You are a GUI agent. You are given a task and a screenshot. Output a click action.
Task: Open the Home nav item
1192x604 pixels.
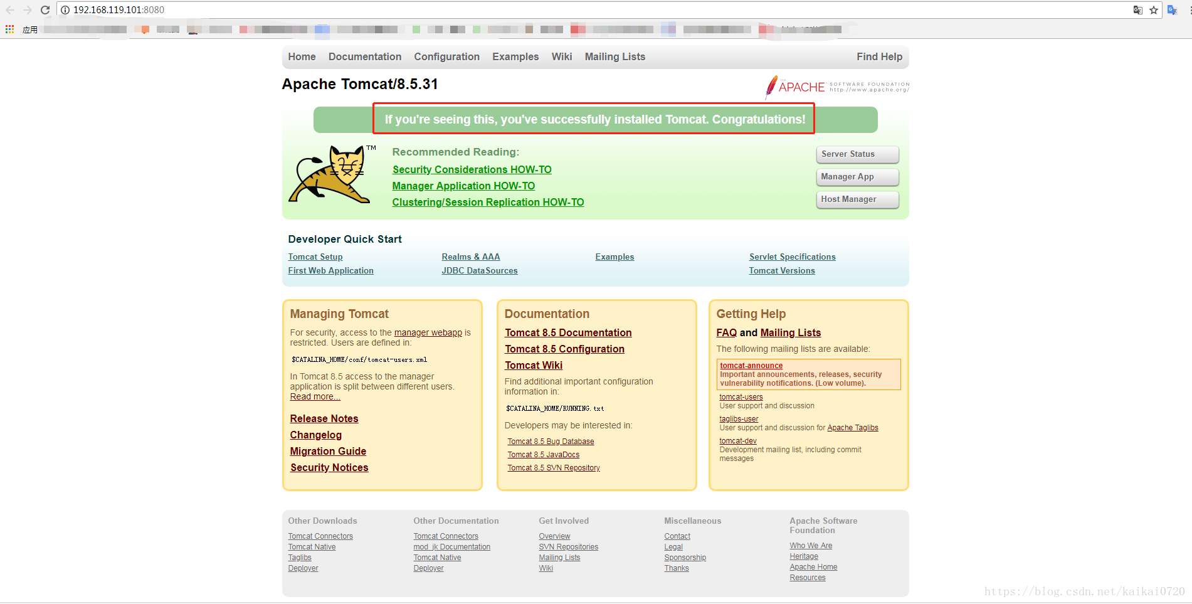(302, 56)
